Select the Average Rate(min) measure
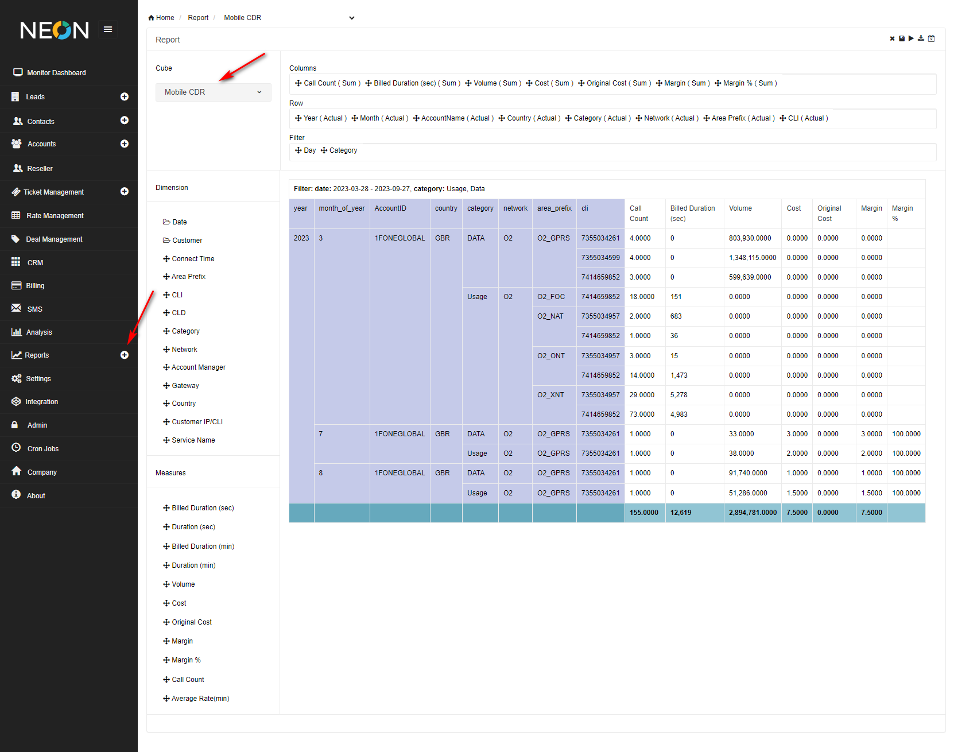954x752 pixels. click(x=200, y=699)
